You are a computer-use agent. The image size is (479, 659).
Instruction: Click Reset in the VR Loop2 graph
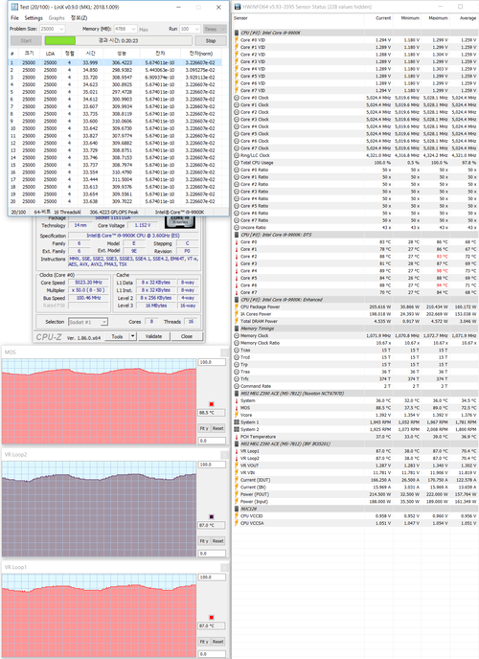[217, 541]
